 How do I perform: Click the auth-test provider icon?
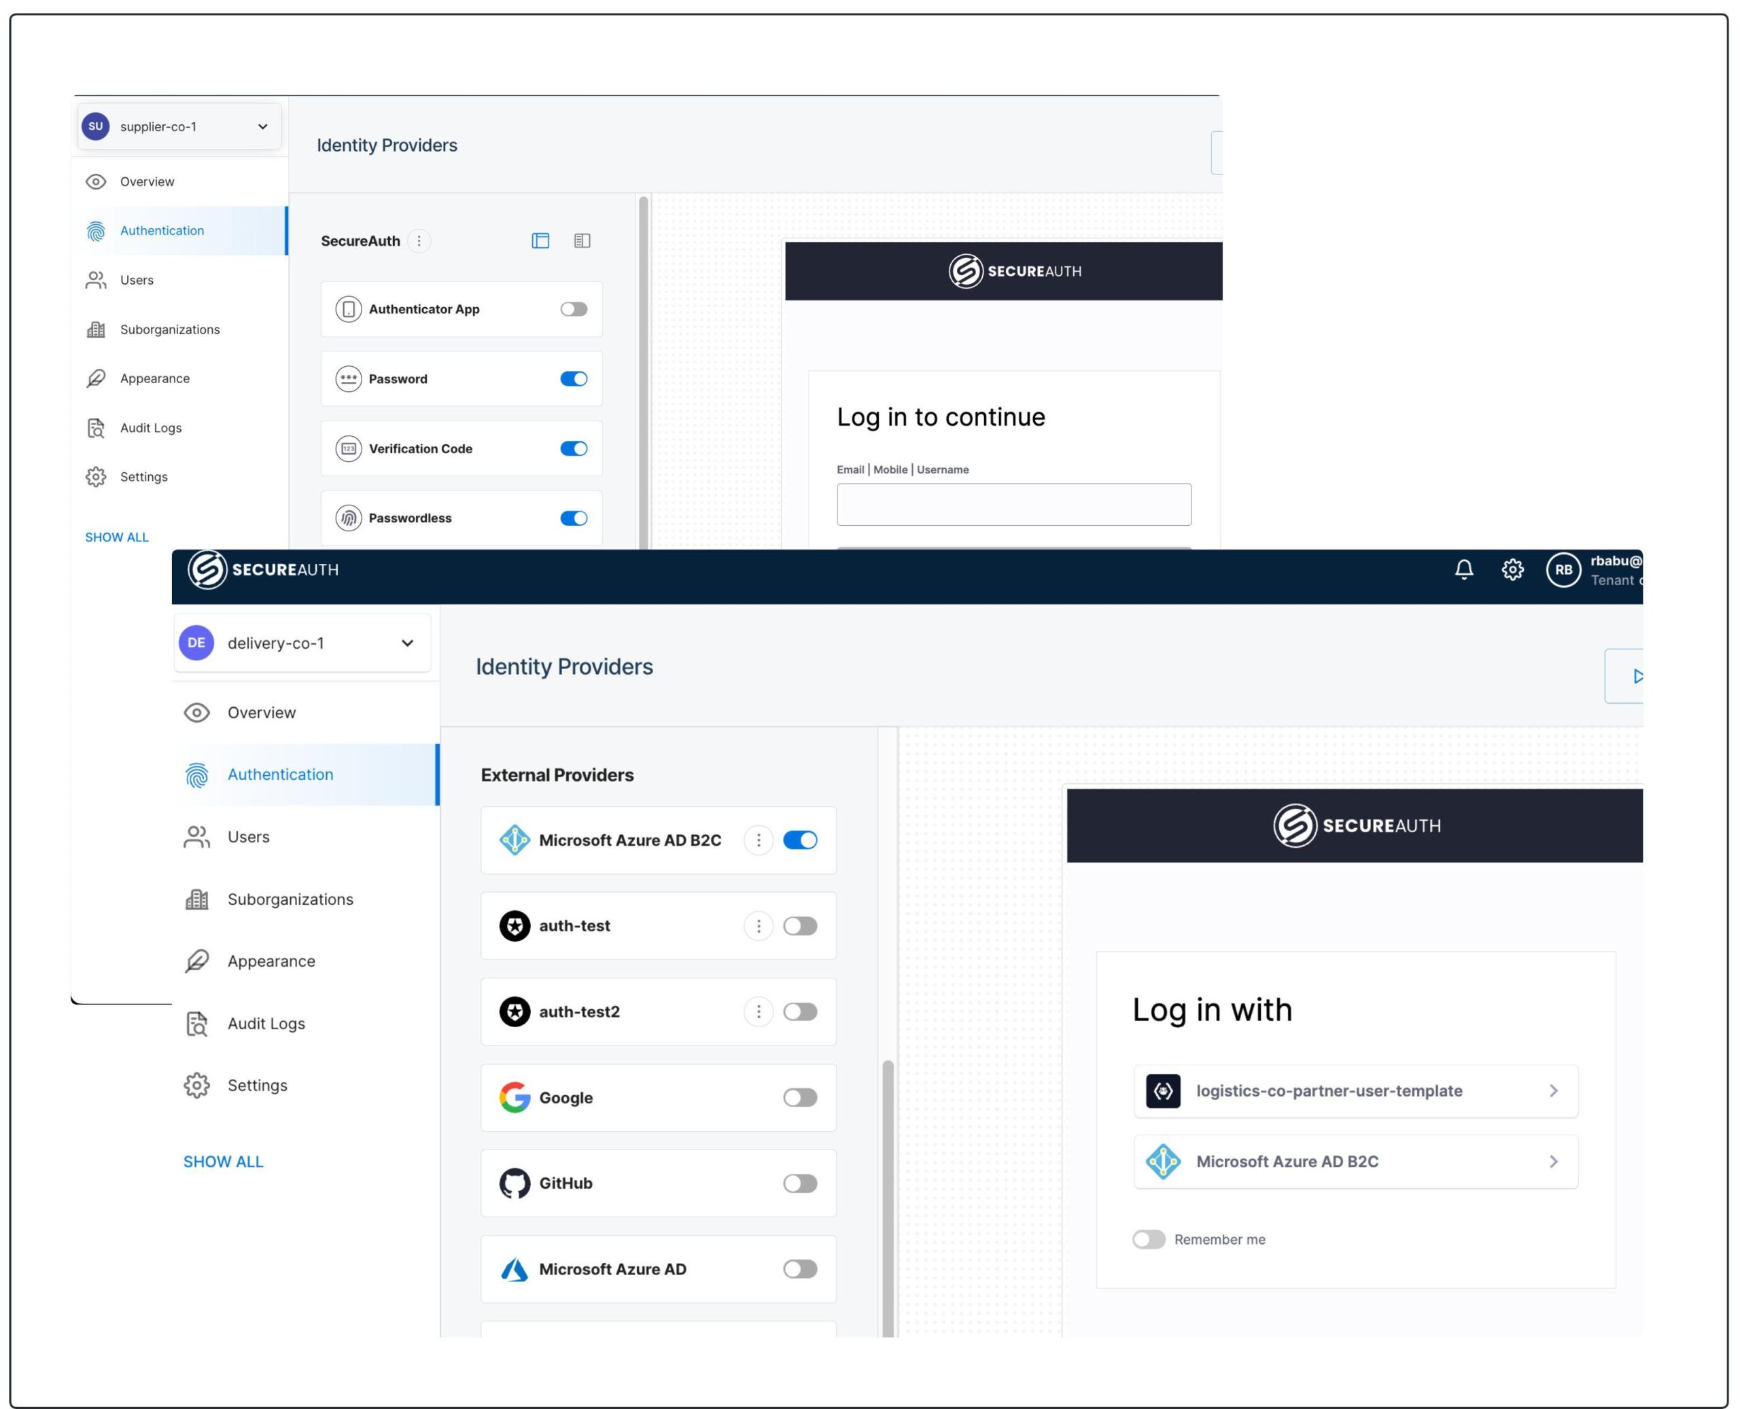tap(515, 926)
